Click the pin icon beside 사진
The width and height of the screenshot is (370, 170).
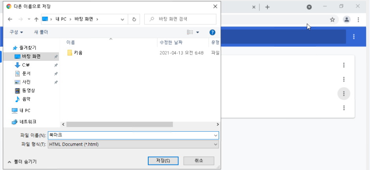[56, 82]
